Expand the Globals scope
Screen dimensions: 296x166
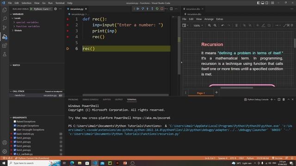12,30
